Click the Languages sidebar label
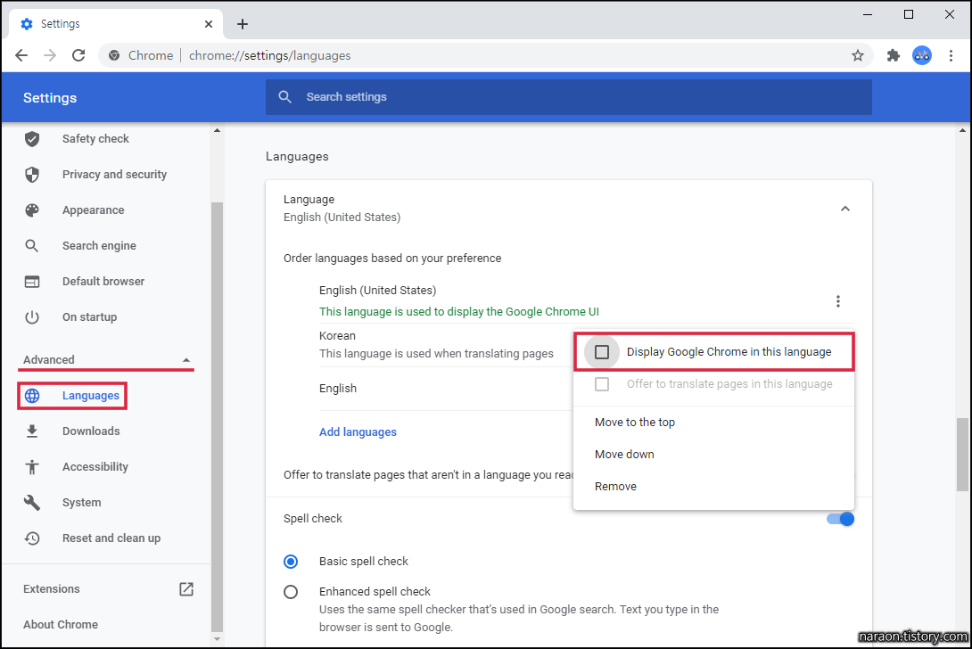 point(91,396)
